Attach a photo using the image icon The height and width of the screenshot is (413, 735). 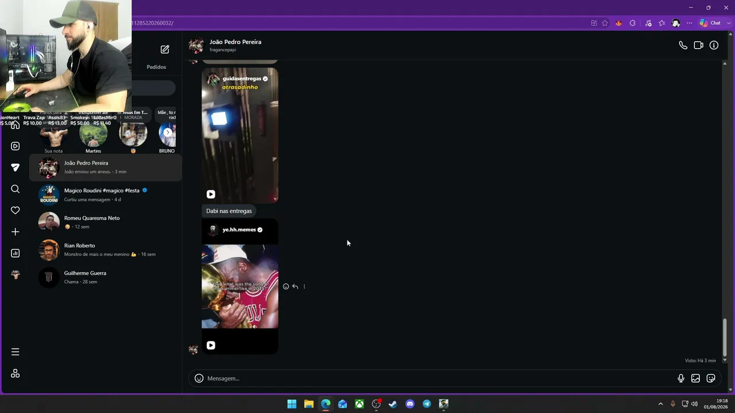tap(695, 379)
